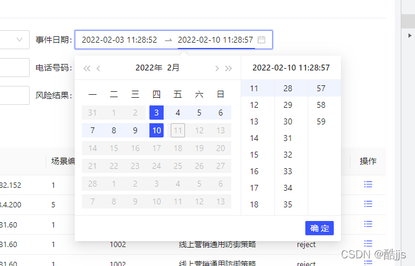415x266 pixels.
Task: Select hour 12 in time column
Action: 257,105
